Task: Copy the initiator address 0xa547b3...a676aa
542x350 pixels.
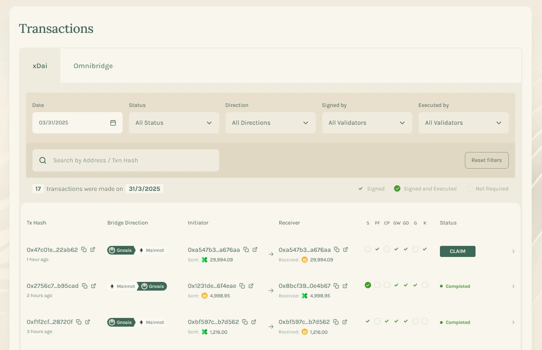Action: (246, 249)
